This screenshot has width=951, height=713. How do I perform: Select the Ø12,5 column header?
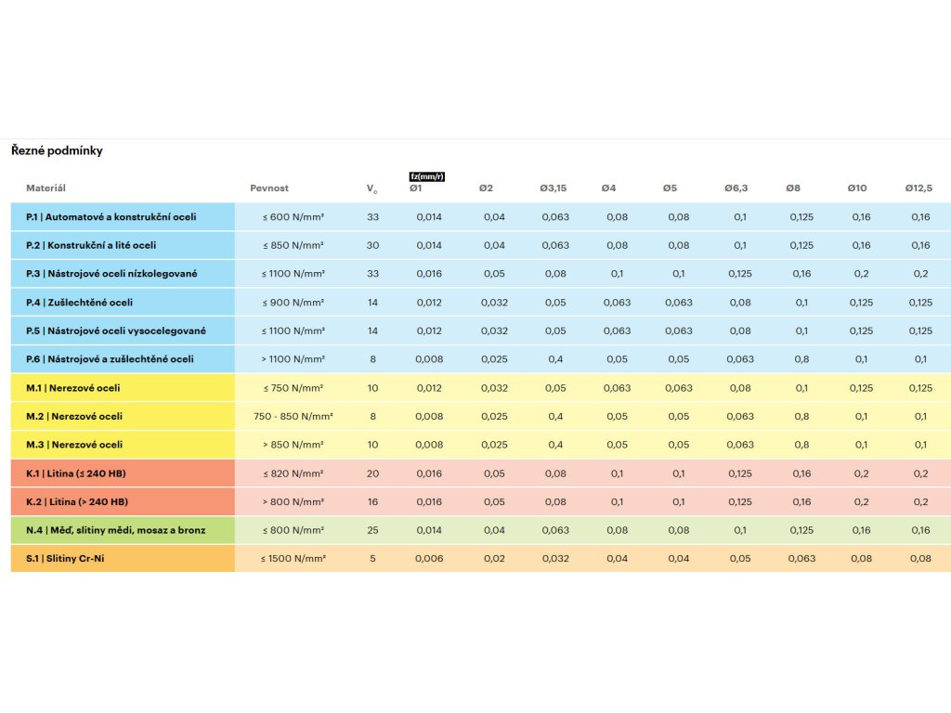coord(918,188)
